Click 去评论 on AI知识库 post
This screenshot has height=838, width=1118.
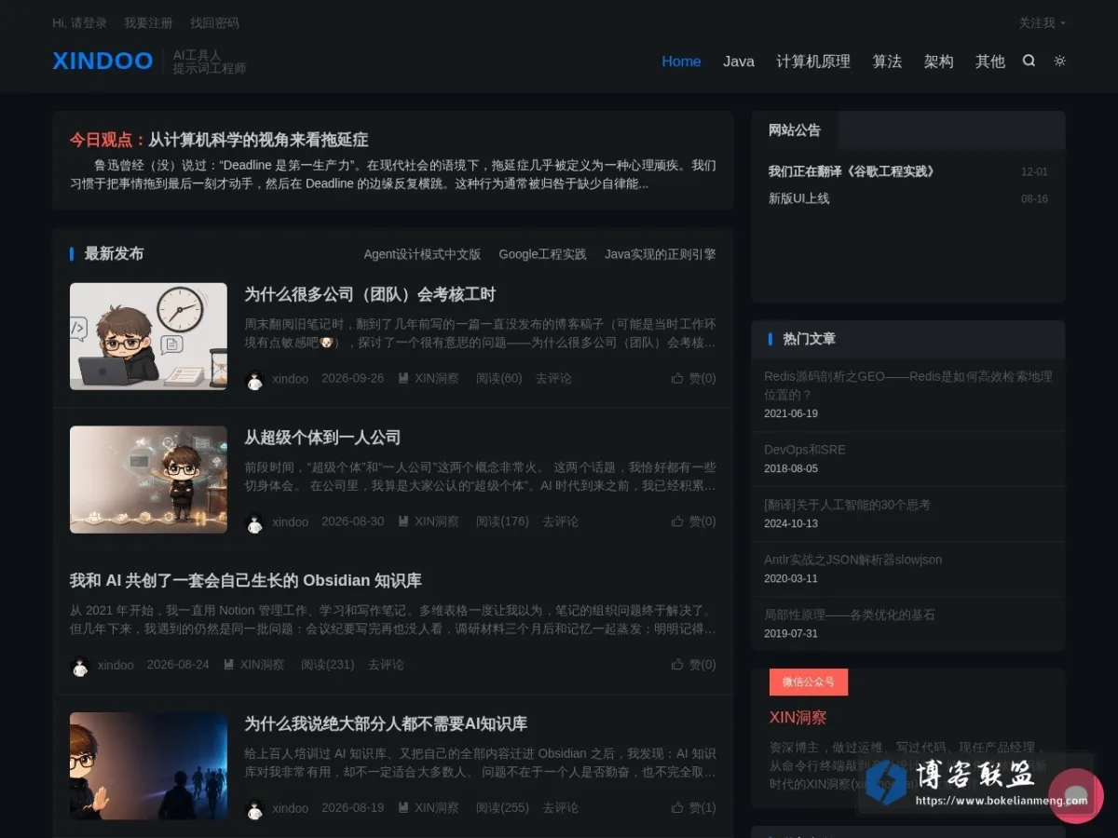pyautogui.click(x=560, y=808)
